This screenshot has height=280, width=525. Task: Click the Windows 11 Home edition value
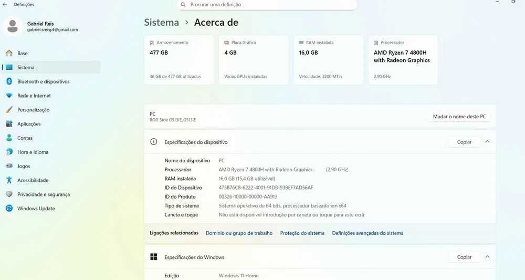238,276
